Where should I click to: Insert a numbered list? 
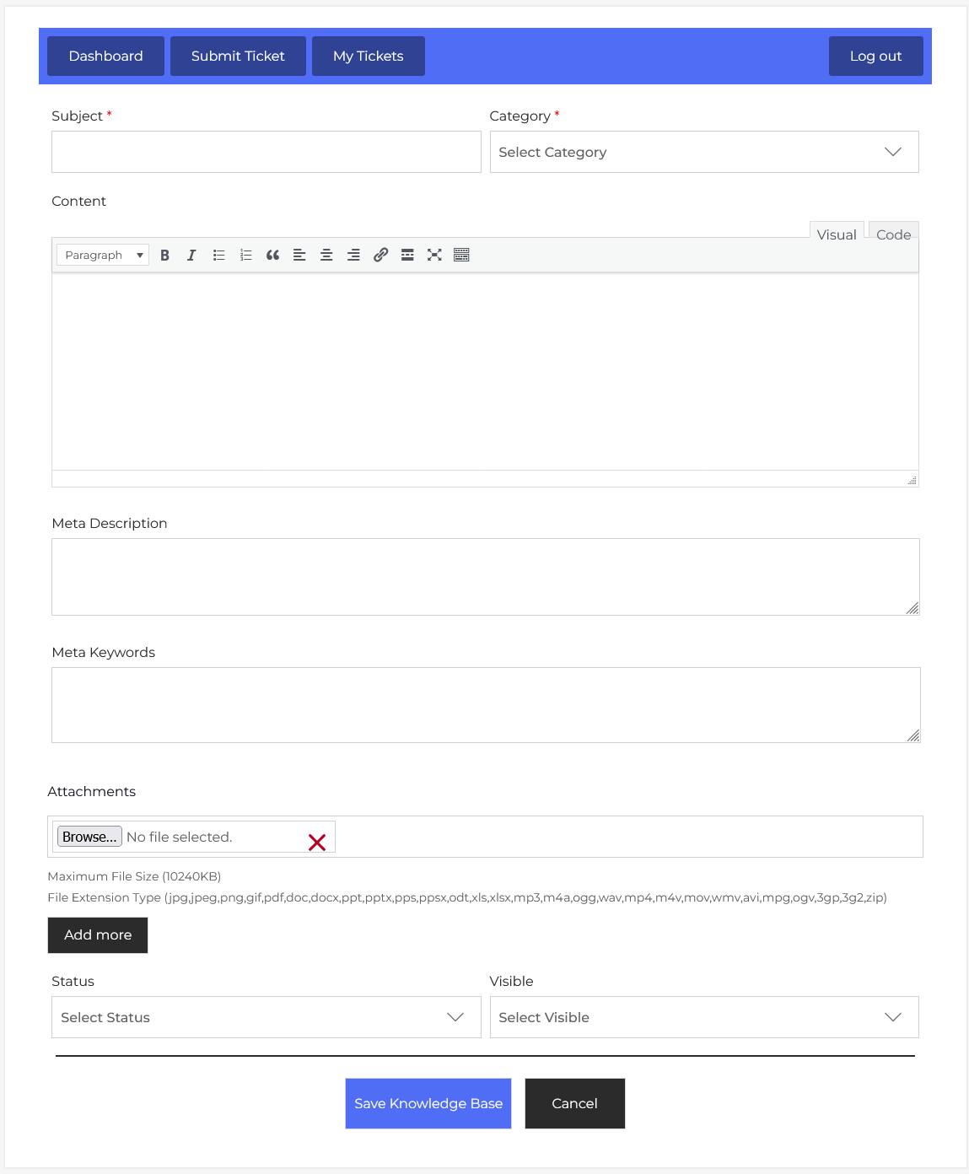tap(245, 256)
